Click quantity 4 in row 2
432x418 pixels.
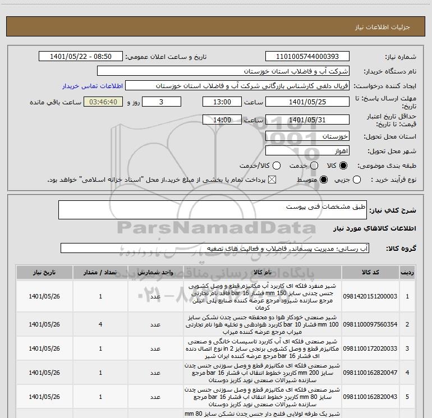(100, 324)
